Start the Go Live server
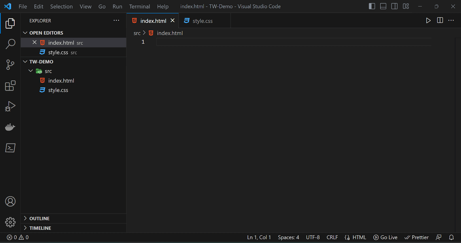The height and width of the screenshot is (243, 461). tap(386, 238)
